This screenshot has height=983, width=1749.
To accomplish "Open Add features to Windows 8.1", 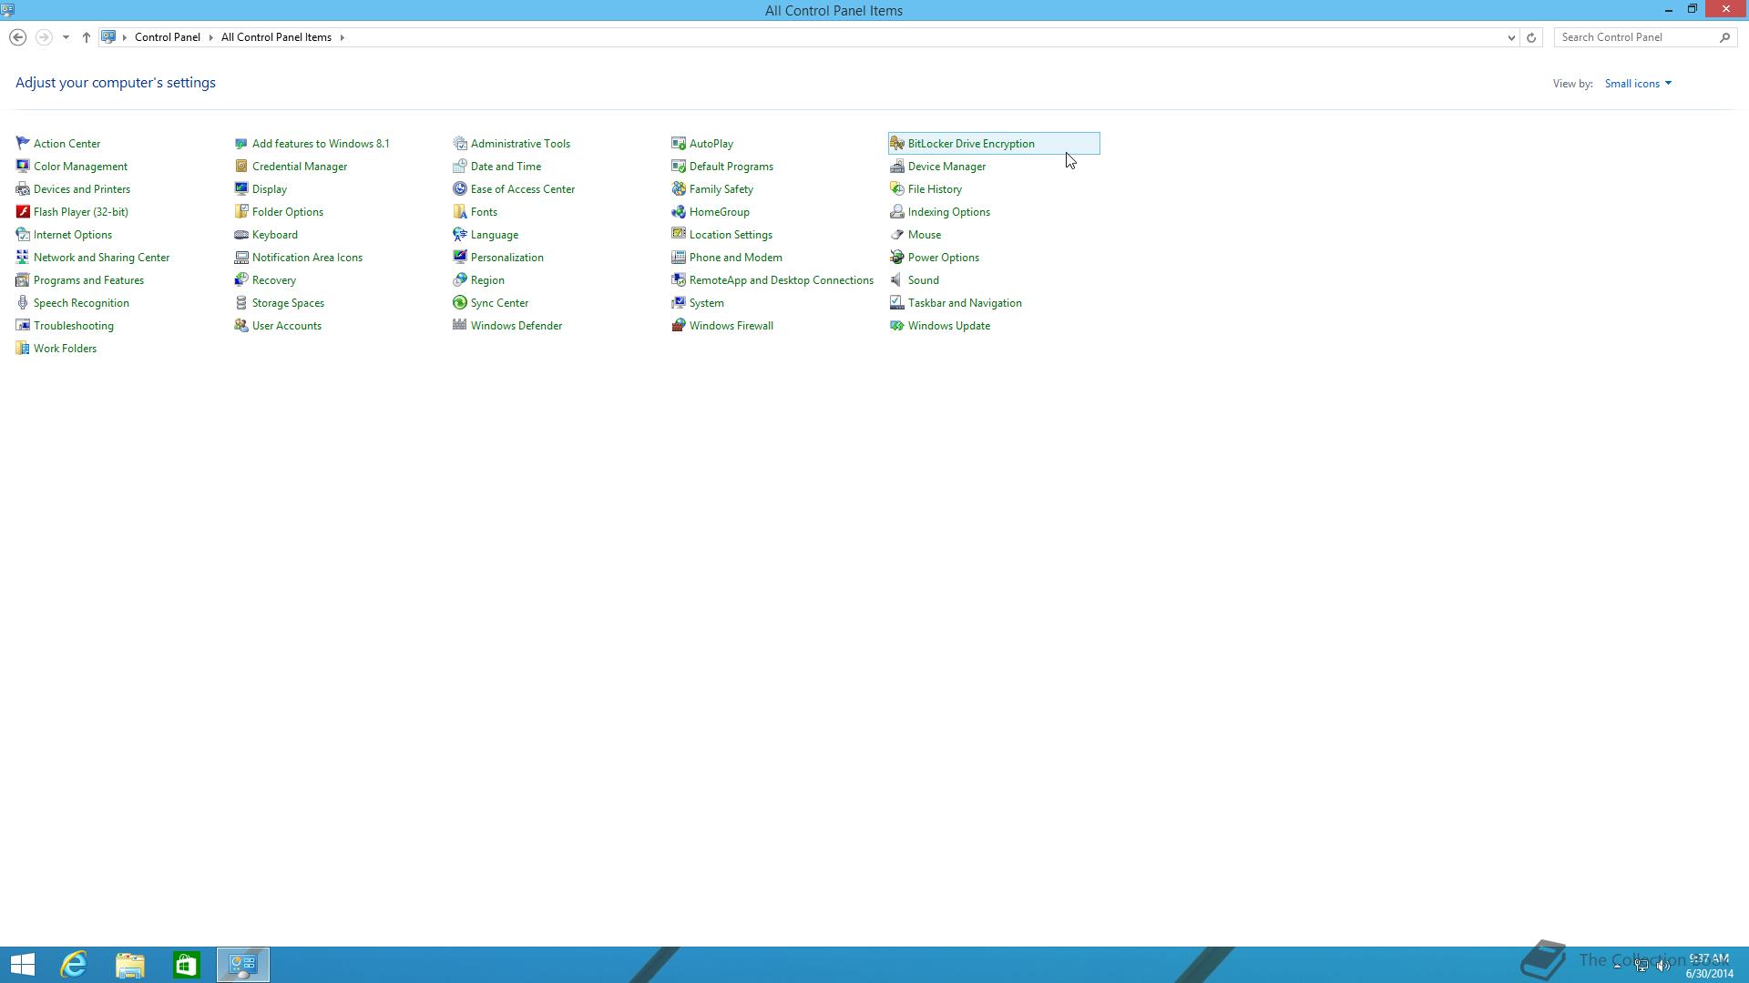I will point(321,144).
